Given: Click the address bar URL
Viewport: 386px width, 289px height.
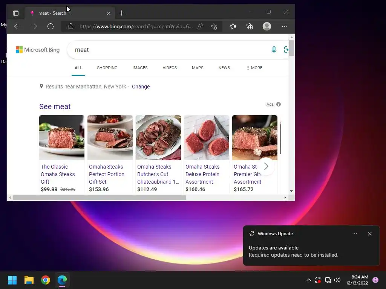Looking at the screenshot, I should tap(136, 27).
